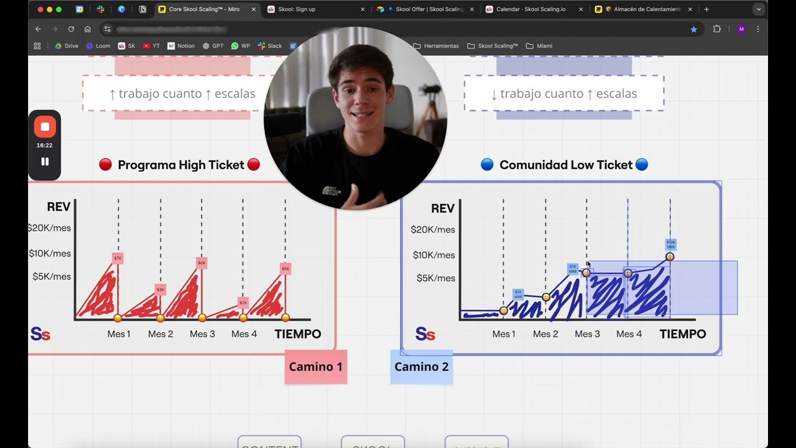
Task: Open the Chrome profile avatar M
Action: click(741, 29)
